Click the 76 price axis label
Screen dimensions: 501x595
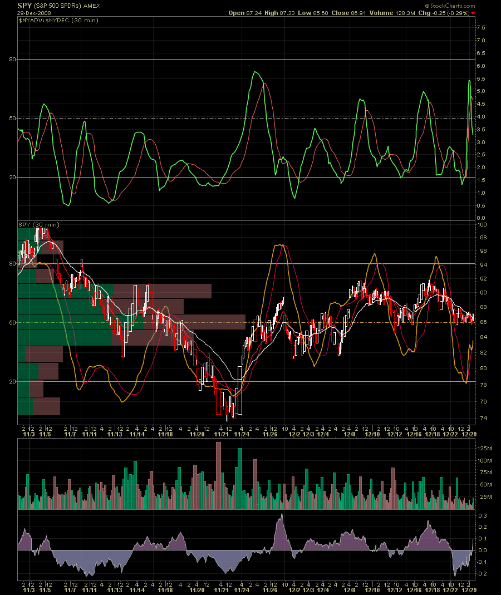pyautogui.click(x=483, y=401)
